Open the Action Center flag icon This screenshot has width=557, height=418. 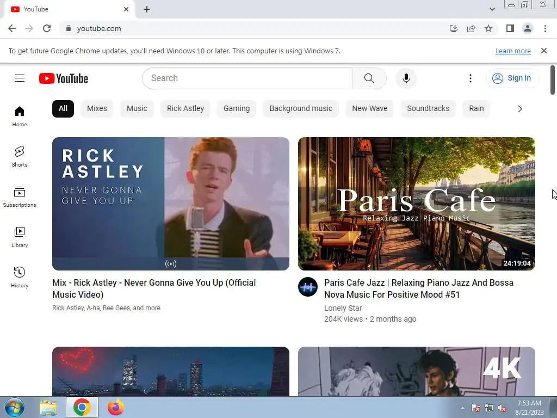pos(475,408)
